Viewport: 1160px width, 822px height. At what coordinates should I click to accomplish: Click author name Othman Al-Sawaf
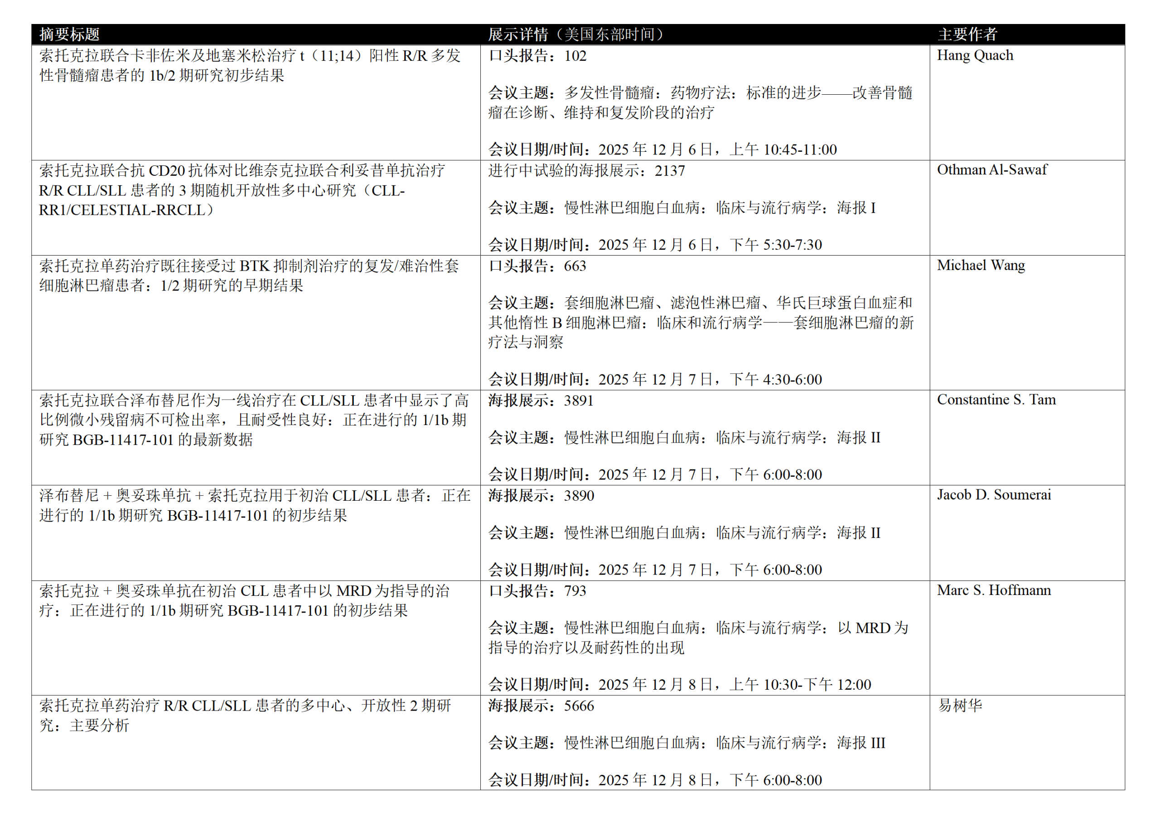pos(991,169)
